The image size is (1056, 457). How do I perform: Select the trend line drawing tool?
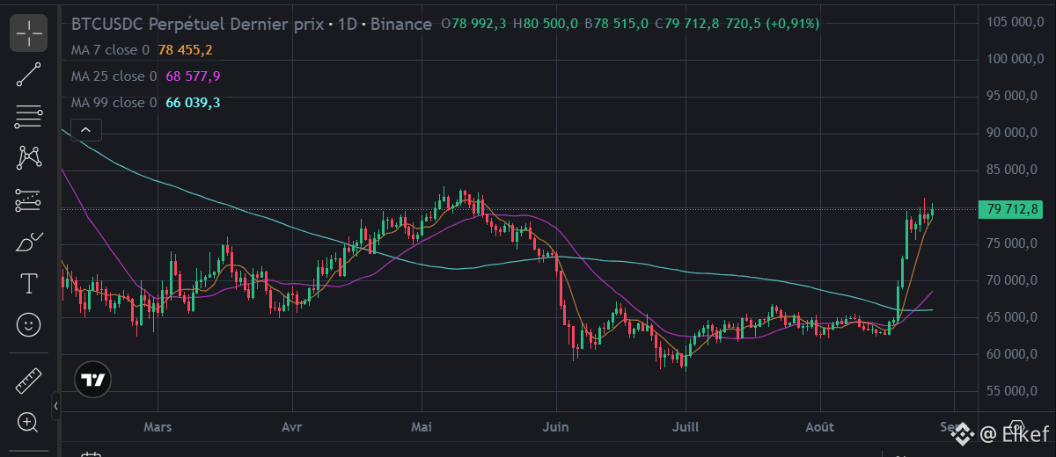[x=29, y=75]
